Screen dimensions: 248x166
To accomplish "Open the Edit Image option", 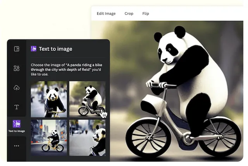I will [106, 14].
